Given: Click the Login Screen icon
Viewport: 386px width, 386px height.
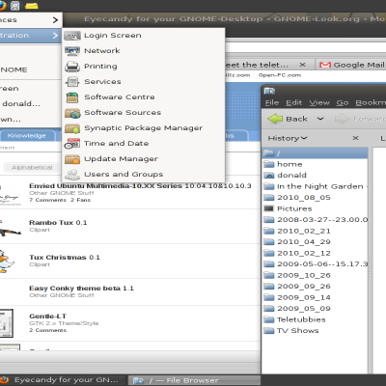Looking at the screenshot, I should [72, 36].
